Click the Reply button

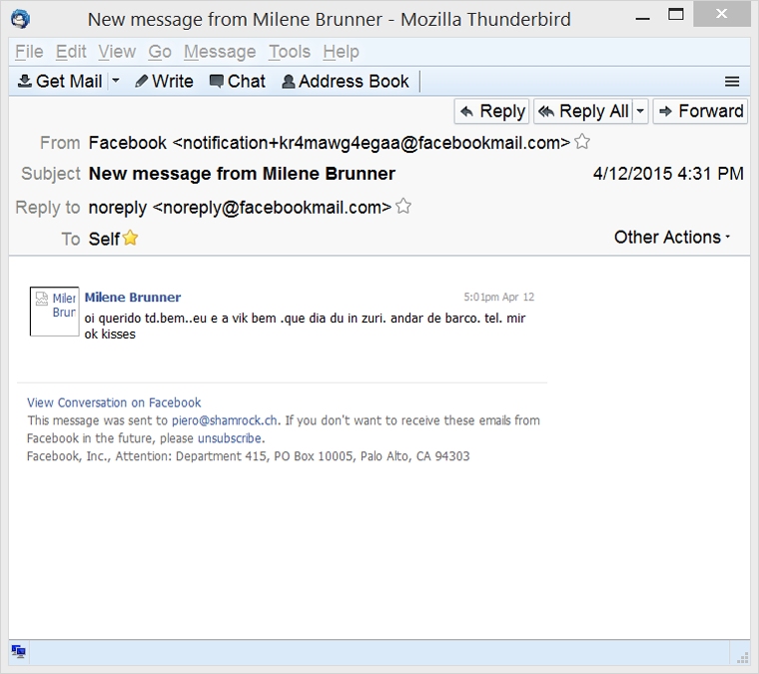tap(491, 111)
